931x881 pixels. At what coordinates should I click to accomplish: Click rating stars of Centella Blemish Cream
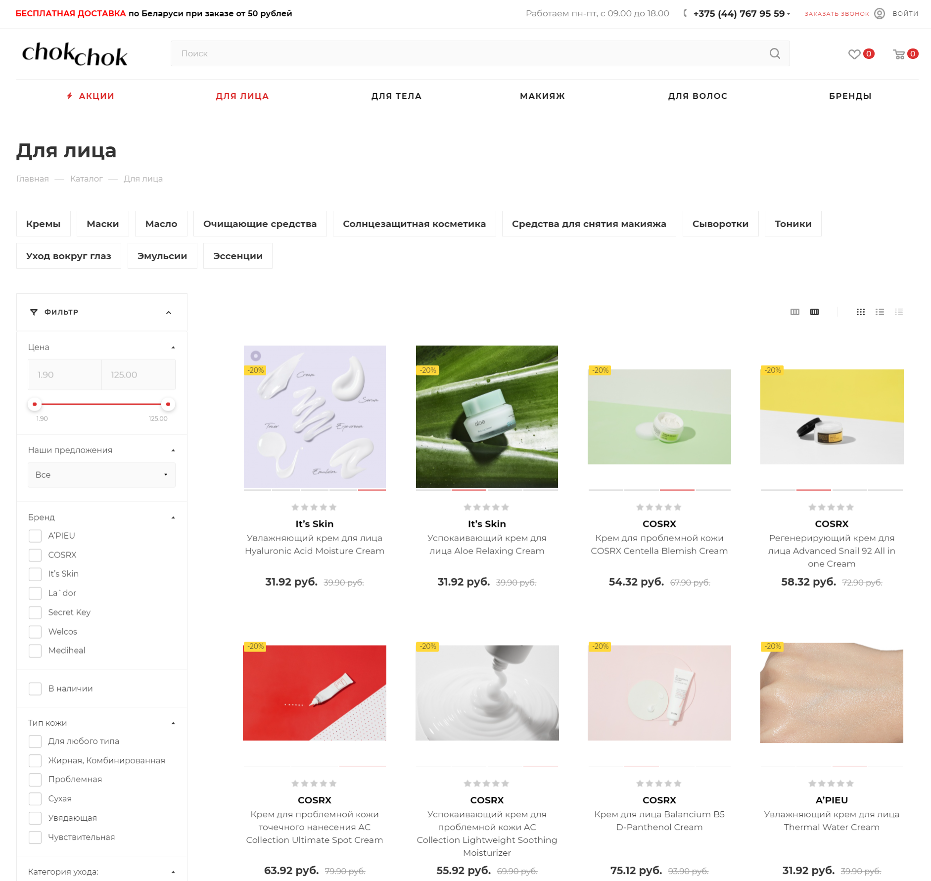659,507
